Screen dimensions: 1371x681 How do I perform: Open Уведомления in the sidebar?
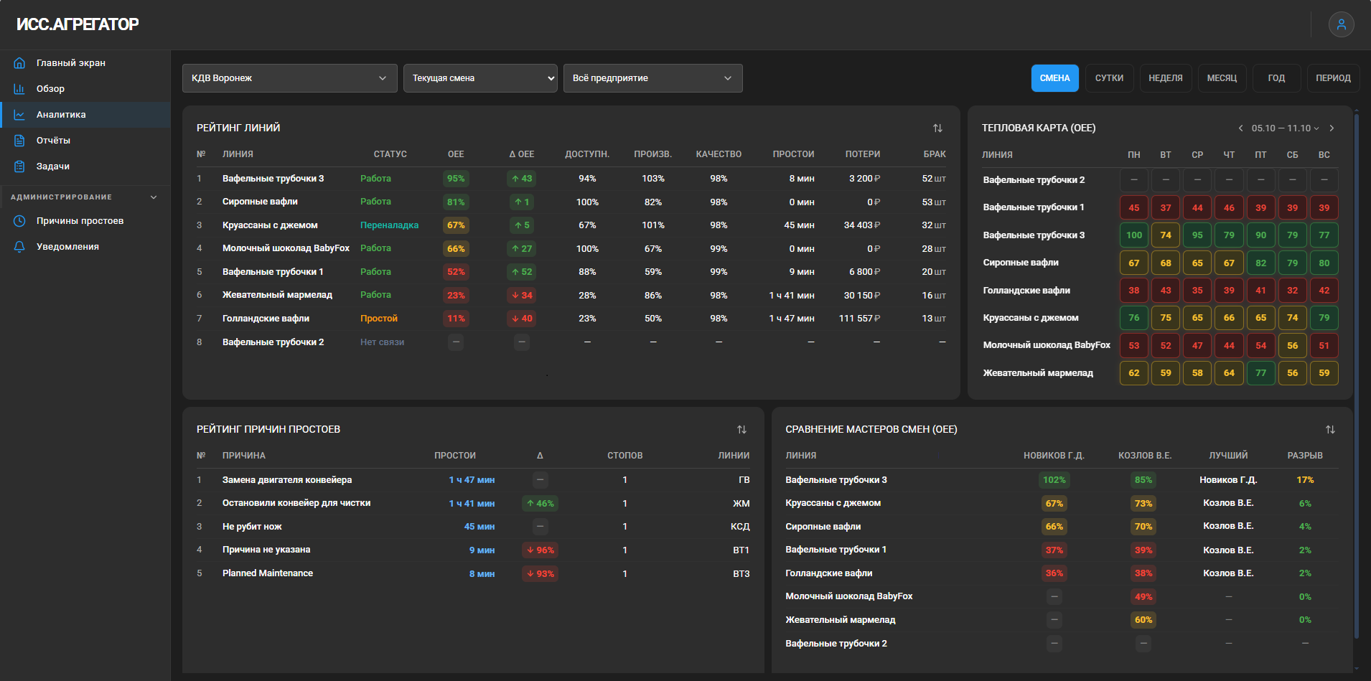tap(85, 247)
